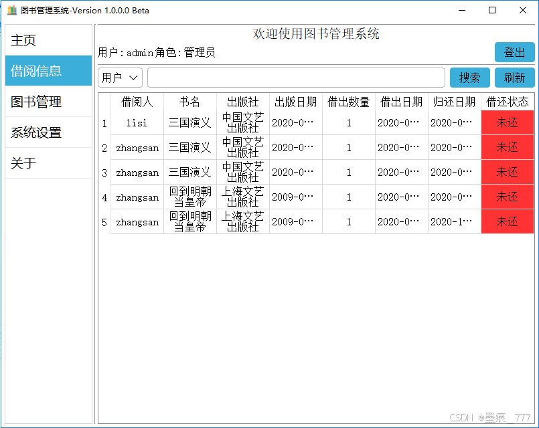This screenshot has width=539, height=428.
Task: Click 三国演义 book name in row 2
Action: (190, 148)
